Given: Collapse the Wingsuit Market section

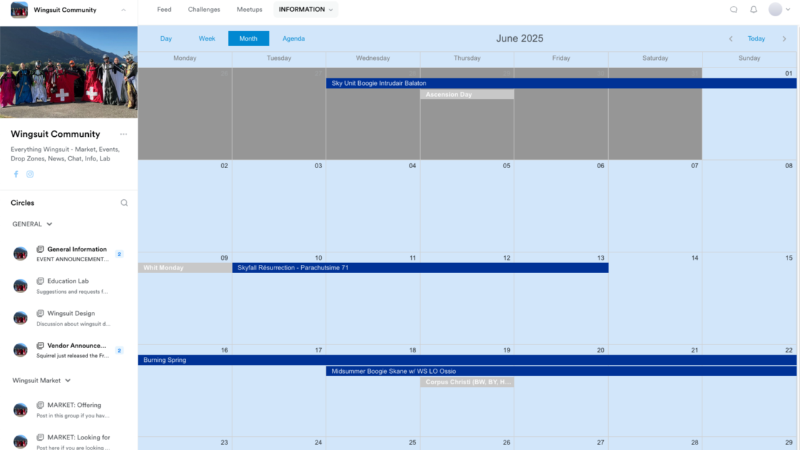Looking at the screenshot, I should tap(42, 380).
